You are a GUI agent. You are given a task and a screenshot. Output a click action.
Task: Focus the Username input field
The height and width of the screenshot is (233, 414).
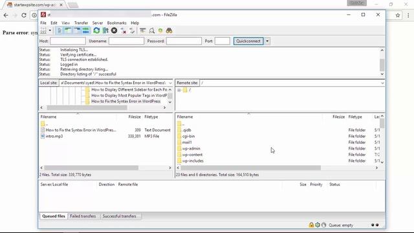[x=127, y=41]
